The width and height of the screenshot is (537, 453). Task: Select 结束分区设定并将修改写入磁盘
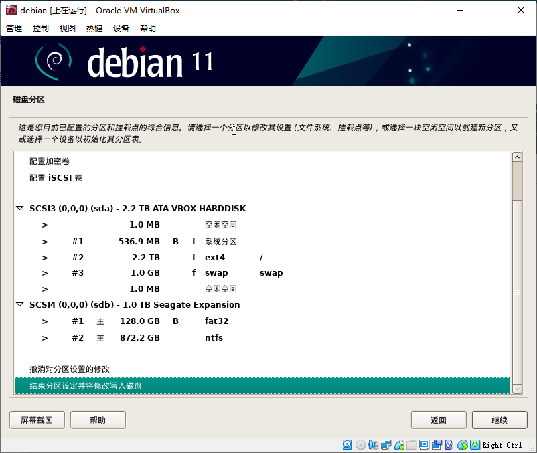point(262,386)
